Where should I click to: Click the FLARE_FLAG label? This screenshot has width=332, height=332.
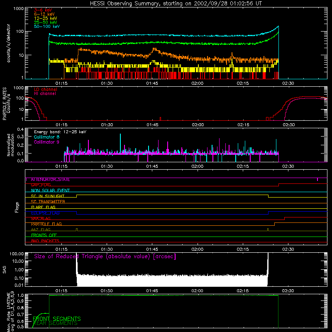43,207
